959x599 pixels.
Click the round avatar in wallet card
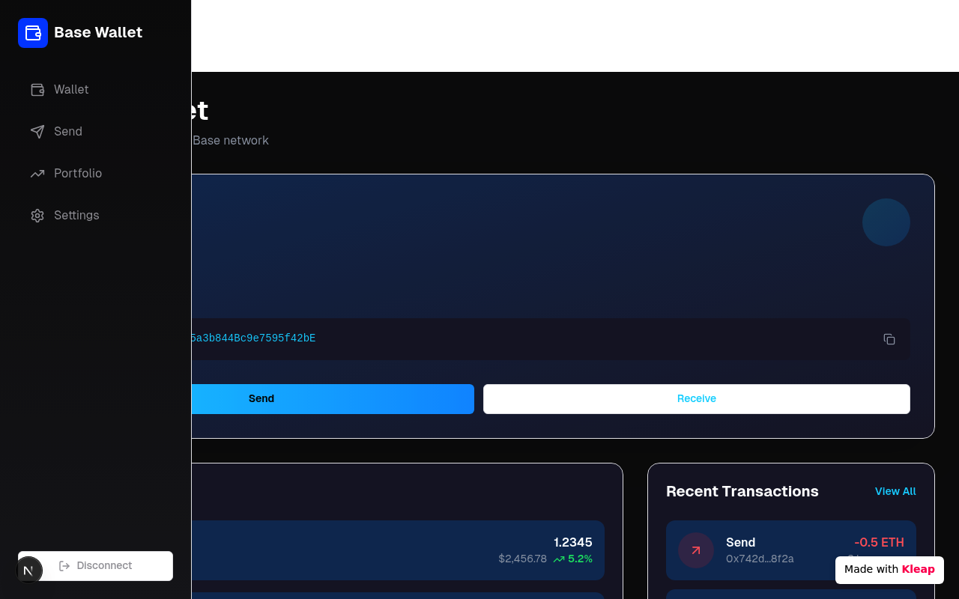tap(886, 222)
